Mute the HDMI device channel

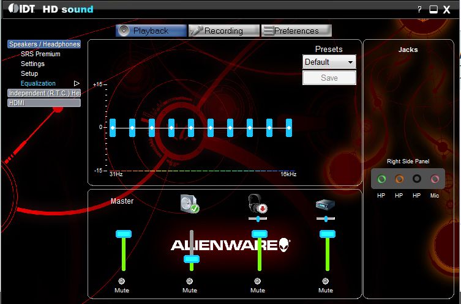pyautogui.click(x=325, y=281)
